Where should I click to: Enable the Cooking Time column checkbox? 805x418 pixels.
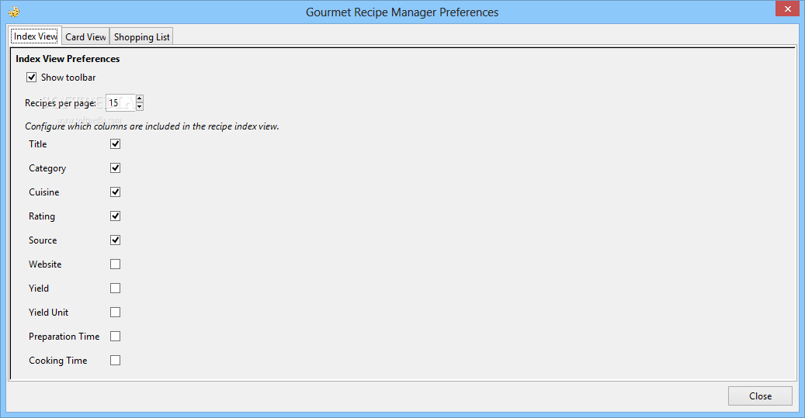tap(116, 361)
